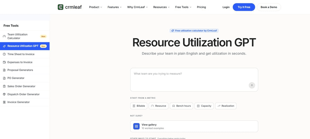The width and height of the screenshot is (310, 139).
Task: Click the Resource chip's gauge icon
Action: (152, 106)
